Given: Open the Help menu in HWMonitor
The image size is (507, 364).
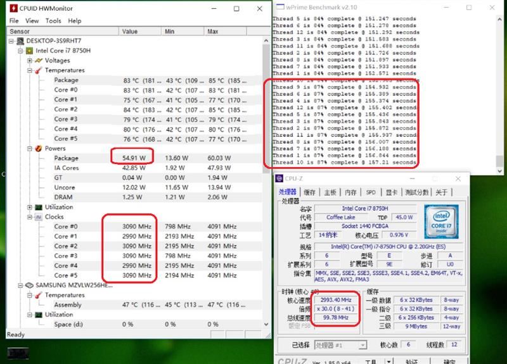Looking at the screenshot, I should click(x=75, y=21).
